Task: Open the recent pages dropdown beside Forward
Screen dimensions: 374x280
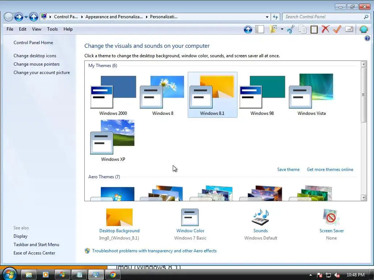Action: 26,17
